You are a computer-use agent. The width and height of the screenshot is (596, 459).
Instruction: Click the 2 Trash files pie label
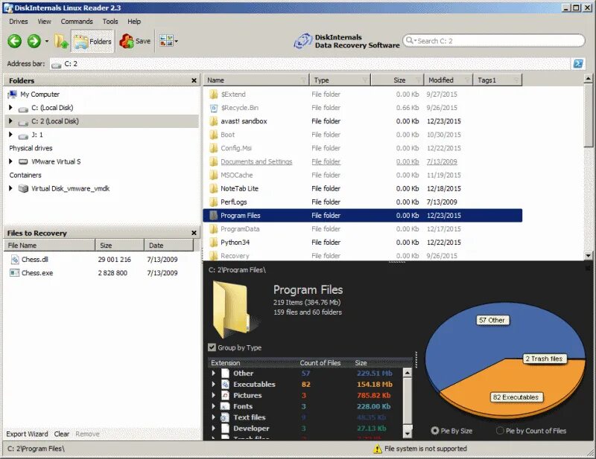pyautogui.click(x=544, y=359)
